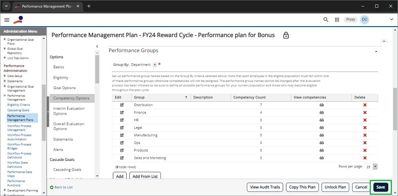Viewport: 398px width, 196px height.
Task: View competencies for Sales and Marketing
Action: pyautogui.click(x=321, y=158)
